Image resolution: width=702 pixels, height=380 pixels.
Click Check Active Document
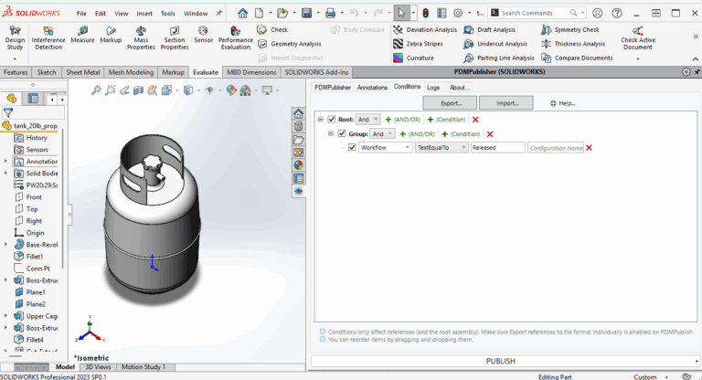point(637,38)
